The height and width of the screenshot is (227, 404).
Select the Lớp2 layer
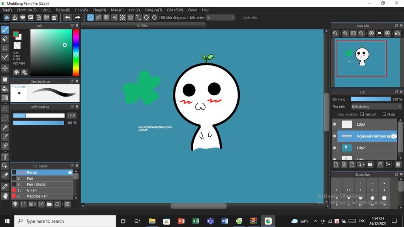click(x=365, y=148)
